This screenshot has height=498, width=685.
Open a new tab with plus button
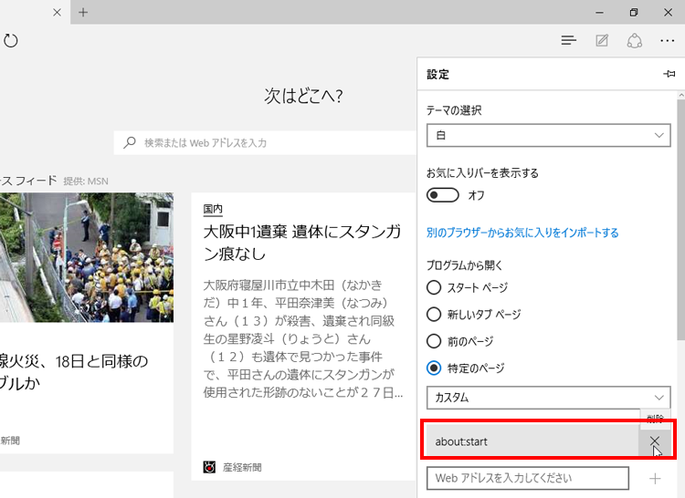pyautogui.click(x=83, y=12)
